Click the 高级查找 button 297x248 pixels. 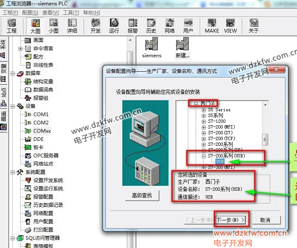coord(142,195)
